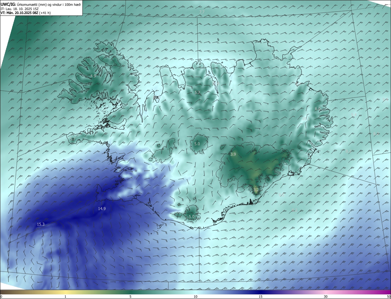Click the title 'Úrkomumætti (mm) og vindur í 100m hæð'
The image size is (391, 299).
(x=49, y=4)
